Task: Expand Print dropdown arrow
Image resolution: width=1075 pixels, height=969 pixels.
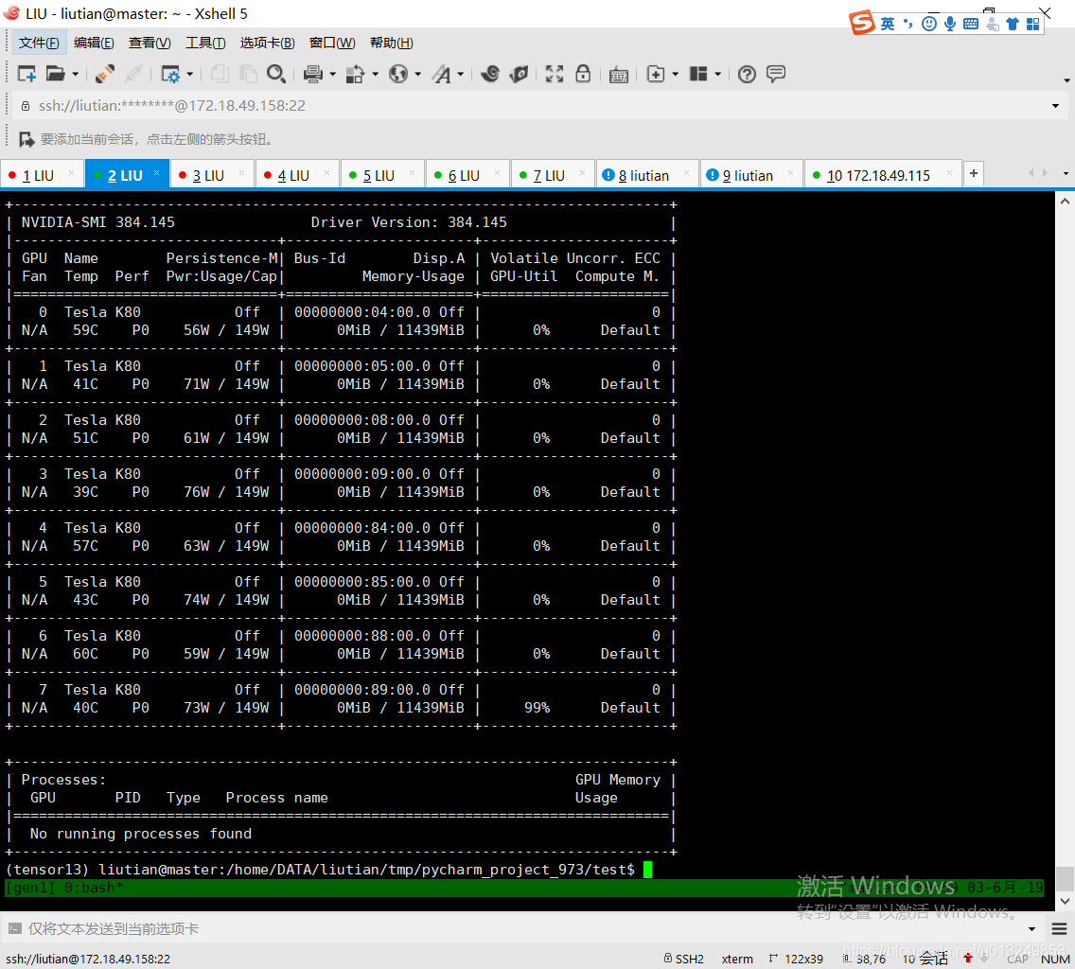Action: pos(332,74)
